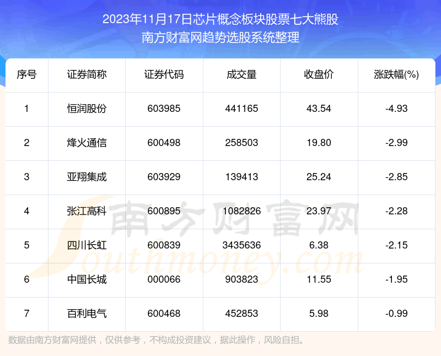
Task: Click stock code 600895
Action: pyautogui.click(x=164, y=211)
